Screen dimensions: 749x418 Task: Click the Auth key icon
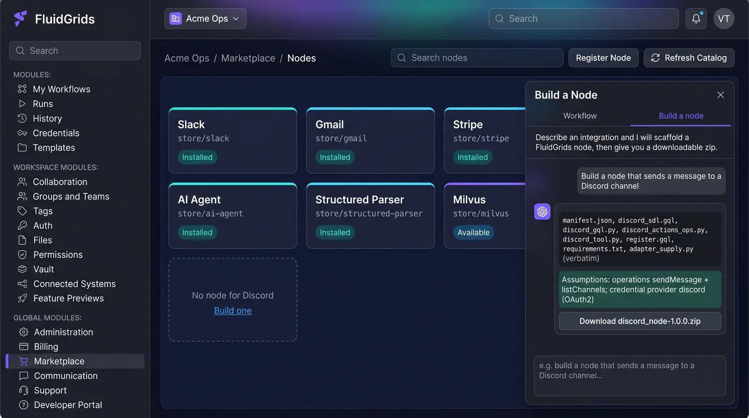[x=22, y=225]
